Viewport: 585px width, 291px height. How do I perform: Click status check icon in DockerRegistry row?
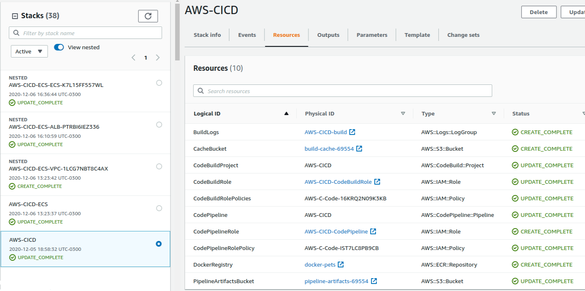(515, 265)
